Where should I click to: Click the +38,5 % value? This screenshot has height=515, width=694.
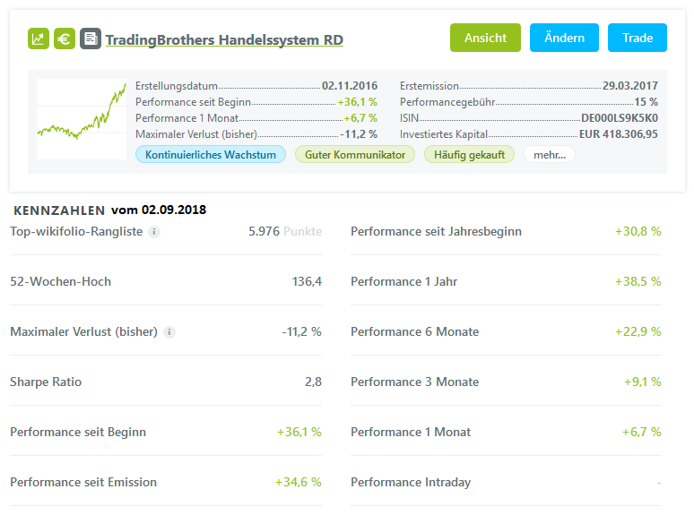point(638,281)
